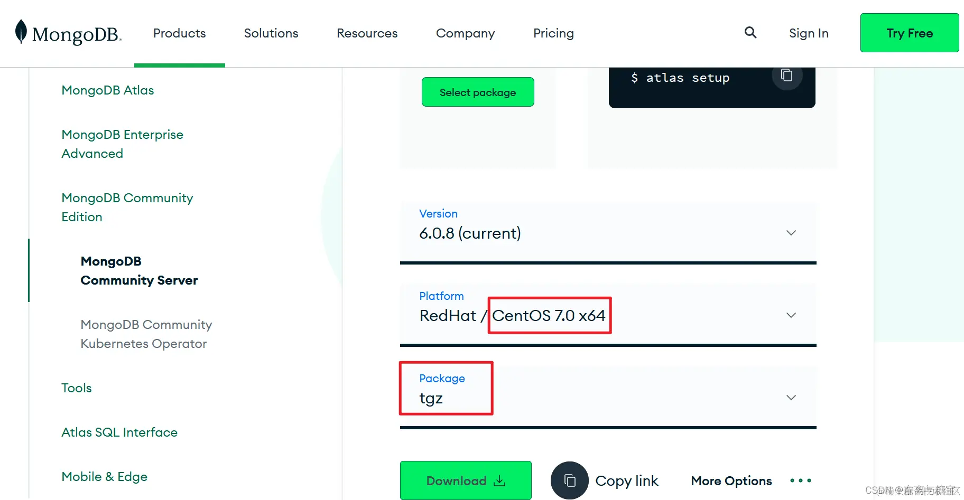The width and height of the screenshot is (964, 500).
Task: Click the green Download button
Action: tap(466, 480)
